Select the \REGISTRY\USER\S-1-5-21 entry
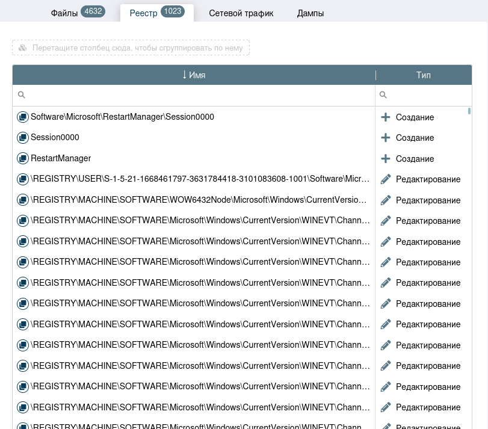Image resolution: width=488 pixels, height=429 pixels. coord(200,179)
